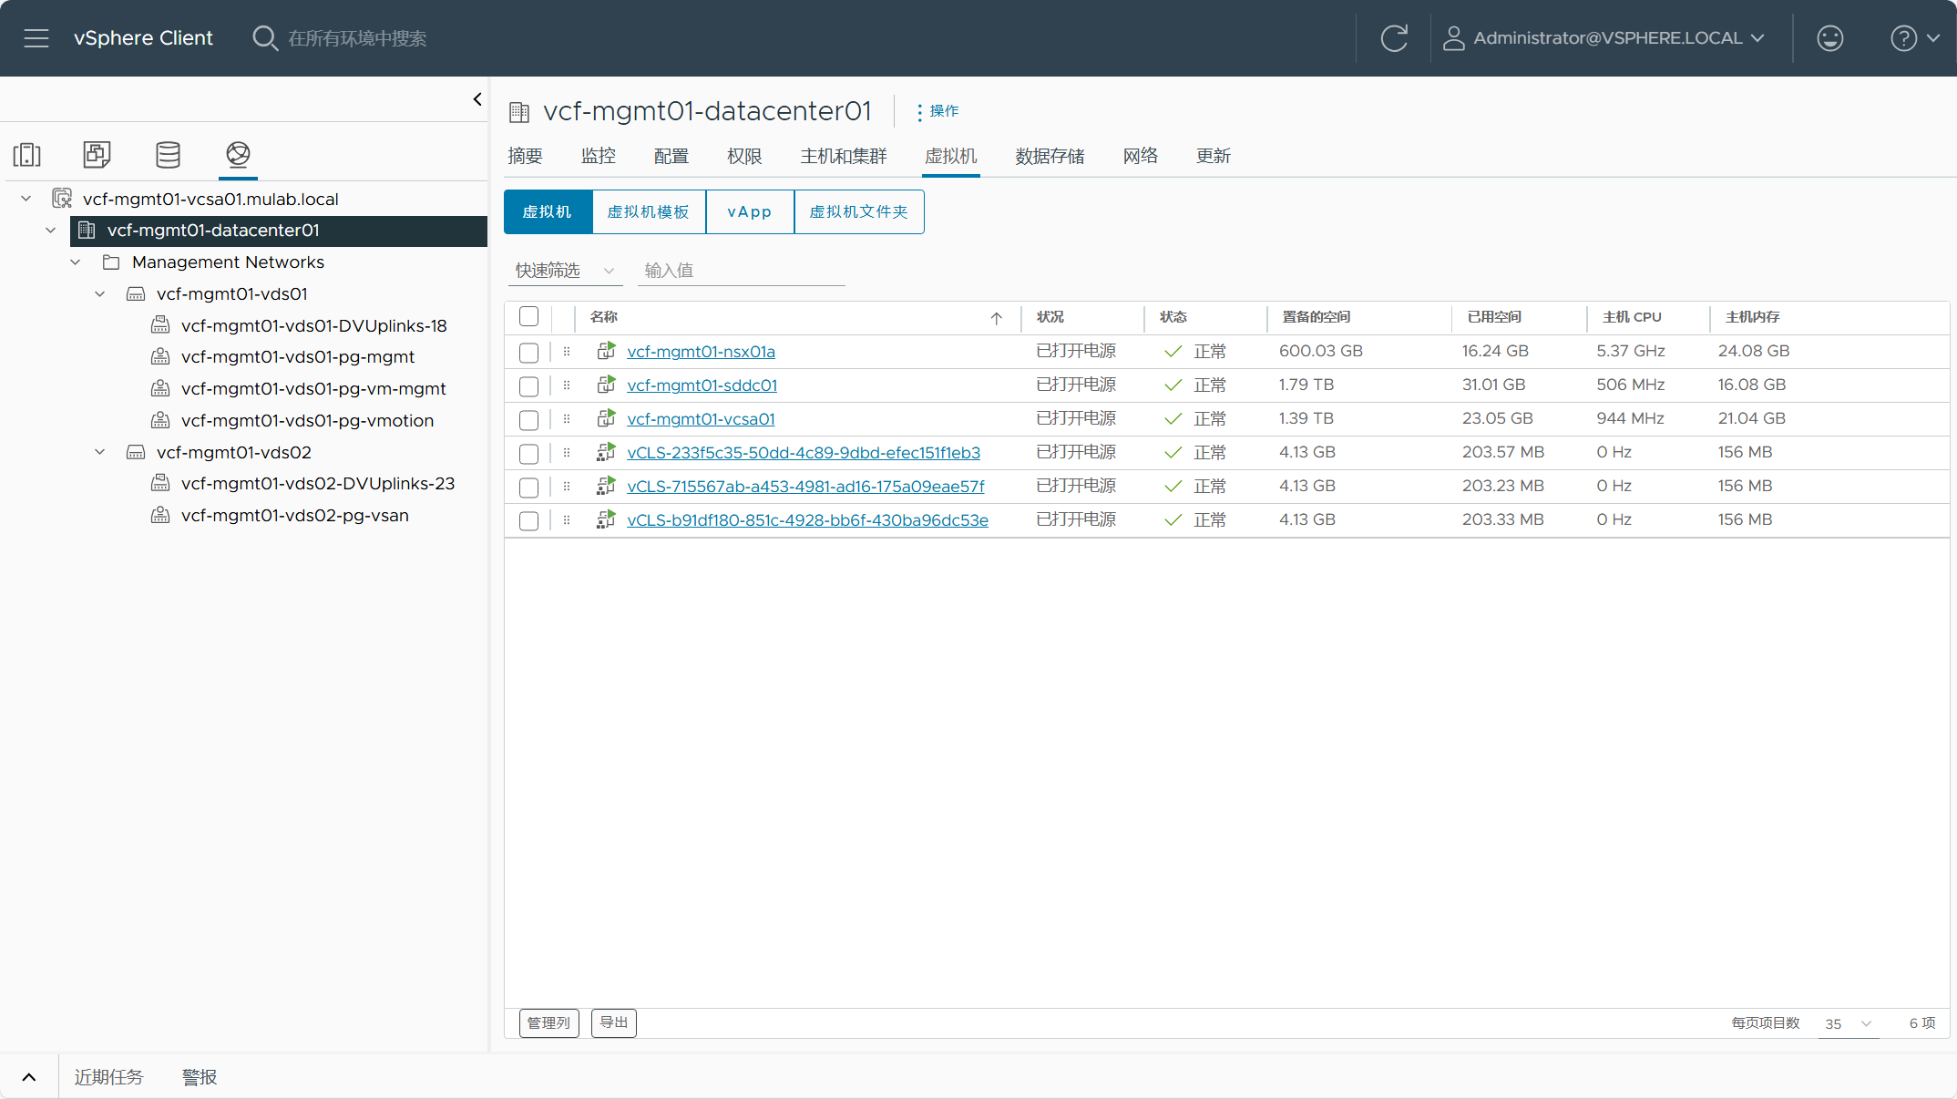
Task: Click the drag handle of the vcf-mgmt01-nsx01a row
Action: (567, 352)
